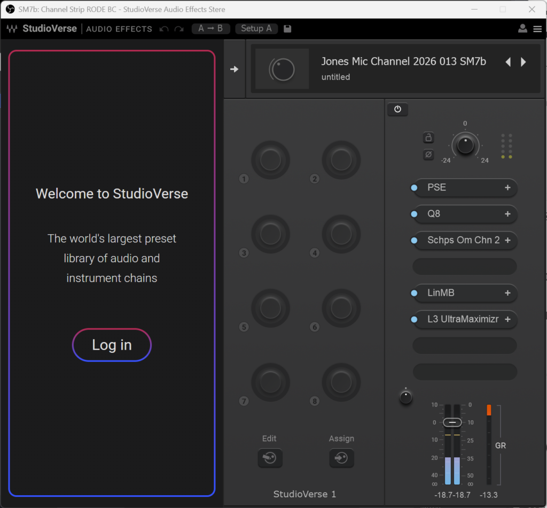Click macro knob 5
547x508 pixels.
[270, 309]
